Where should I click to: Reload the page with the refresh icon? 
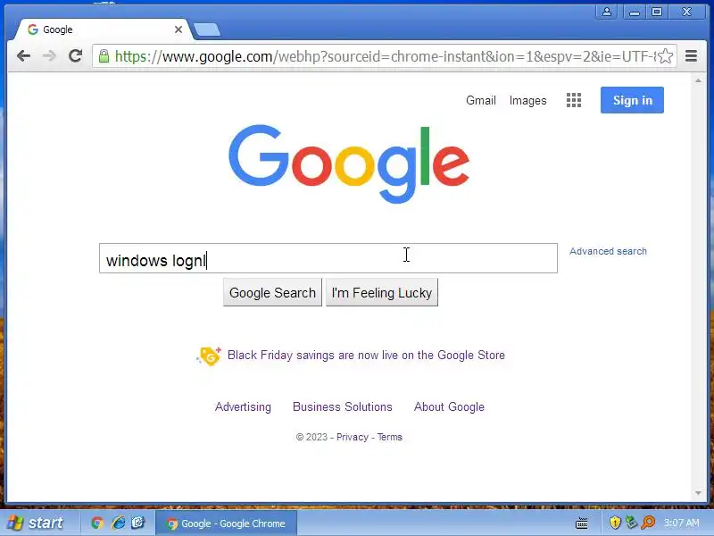click(x=75, y=56)
